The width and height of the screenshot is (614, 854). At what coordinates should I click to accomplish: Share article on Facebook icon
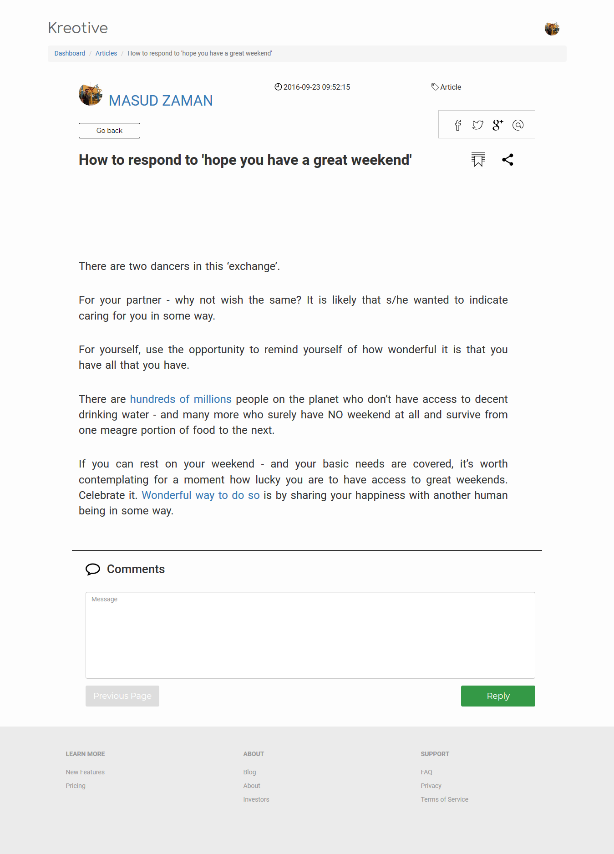[x=458, y=125]
